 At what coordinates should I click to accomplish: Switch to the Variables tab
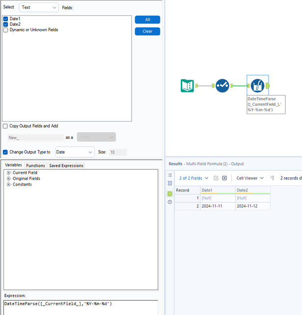13,165
